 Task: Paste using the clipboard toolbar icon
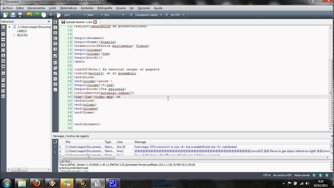(x=58, y=15)
